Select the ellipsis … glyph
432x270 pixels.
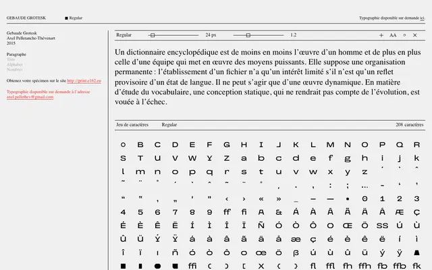(364, 187)
